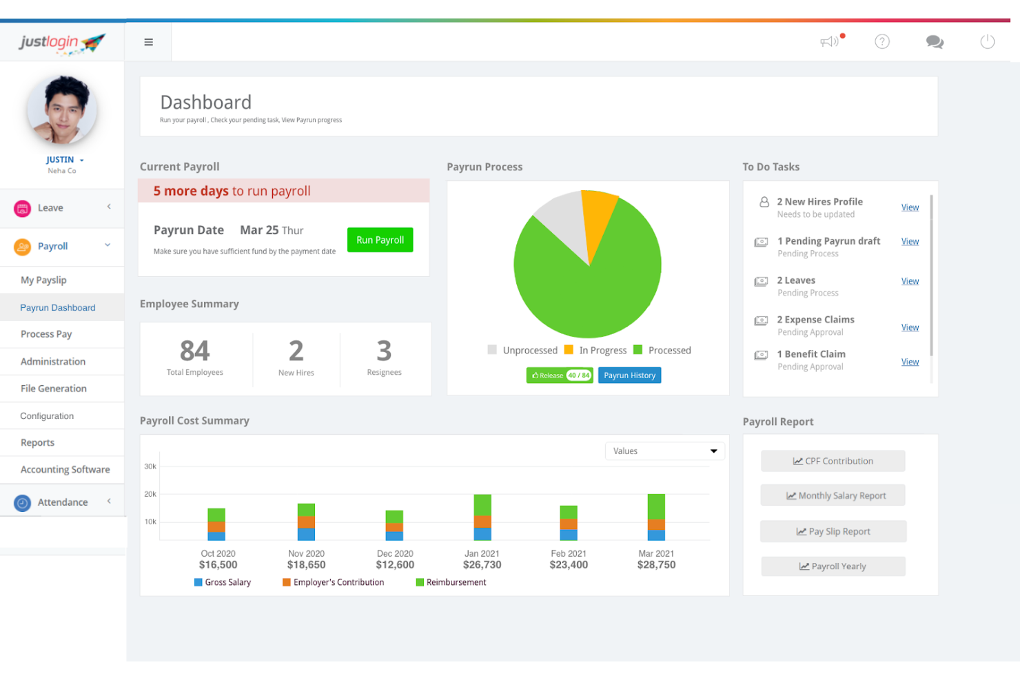View the 2 New Hires Profile task
1020x680 pixels.
[x=910, y=207]
